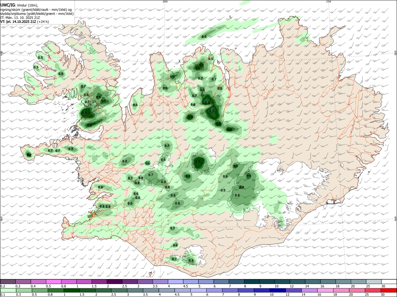Click the 'slydda/snjókoma' legend description line

tap(37, 14)
